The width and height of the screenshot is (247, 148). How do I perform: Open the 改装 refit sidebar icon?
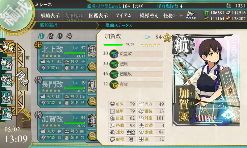6,80
